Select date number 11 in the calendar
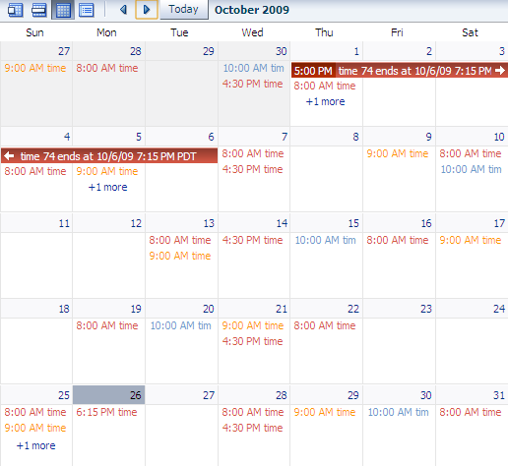The image size is (508, 466). click(64, 223)
